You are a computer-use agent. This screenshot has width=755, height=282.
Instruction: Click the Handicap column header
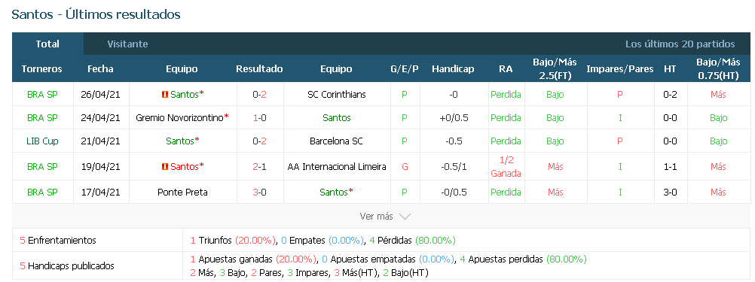[453, 68]
